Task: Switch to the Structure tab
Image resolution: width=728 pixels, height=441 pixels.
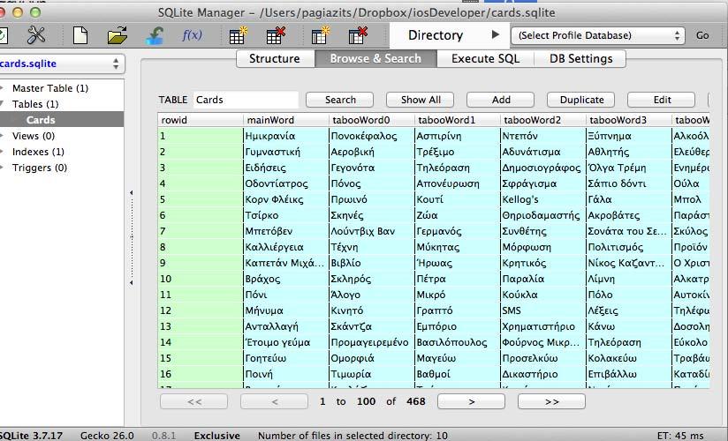Action: coord(275,58)
